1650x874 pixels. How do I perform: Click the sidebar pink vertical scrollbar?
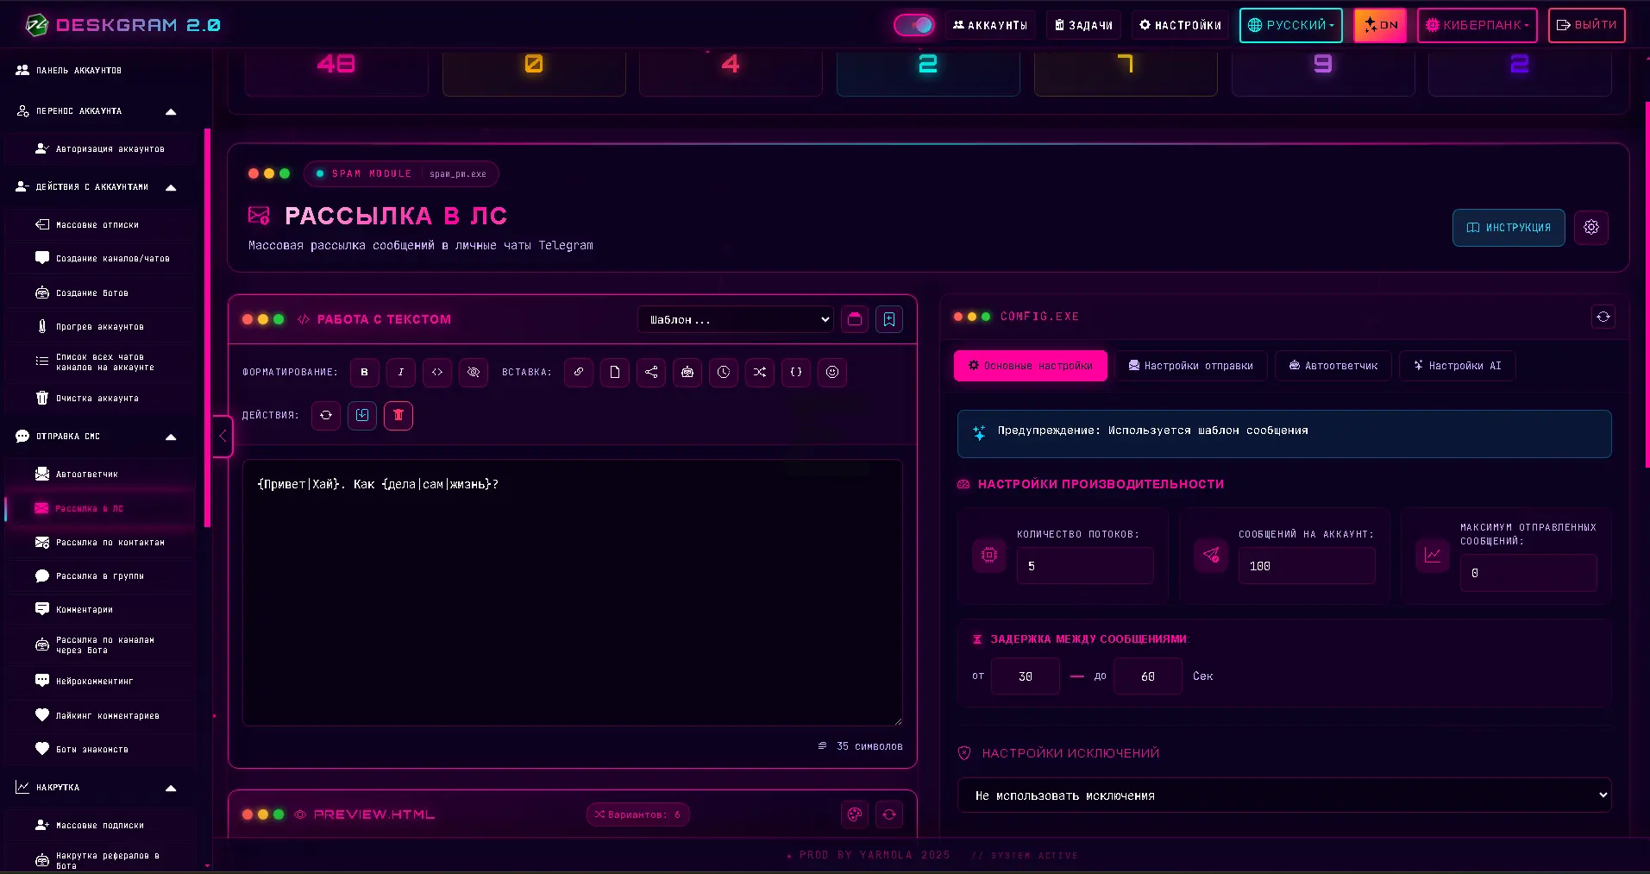[207, 328]
